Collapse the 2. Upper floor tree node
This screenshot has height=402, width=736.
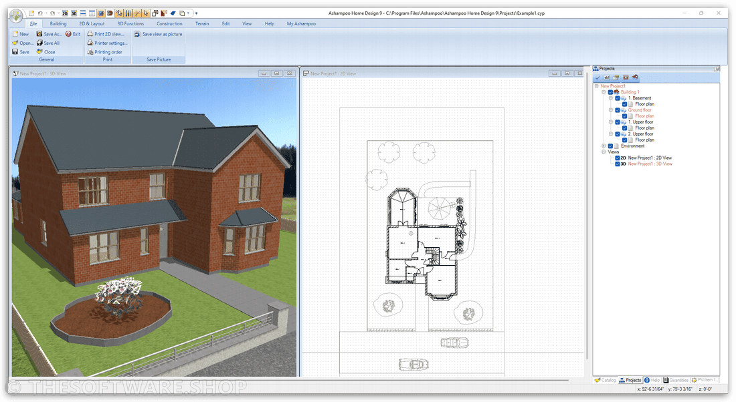(x=611, y=134)
